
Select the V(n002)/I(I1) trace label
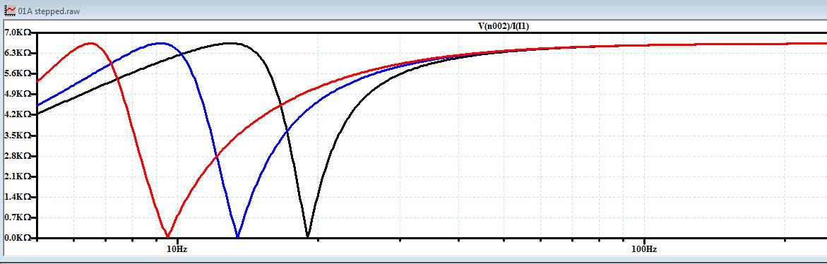[x=503, y=26]
